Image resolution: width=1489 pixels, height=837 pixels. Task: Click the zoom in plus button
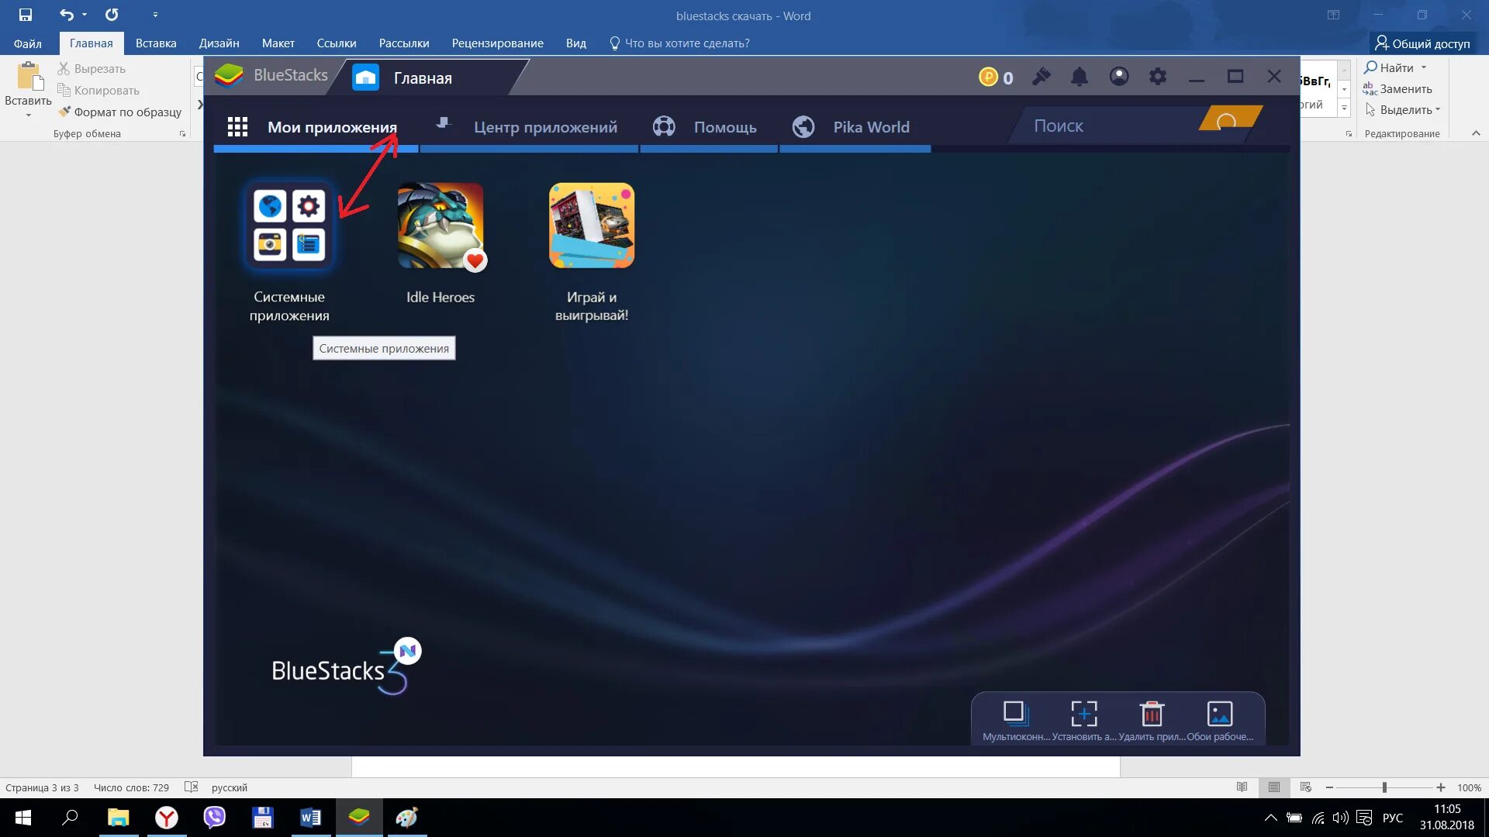click(x=1441, y=787)
